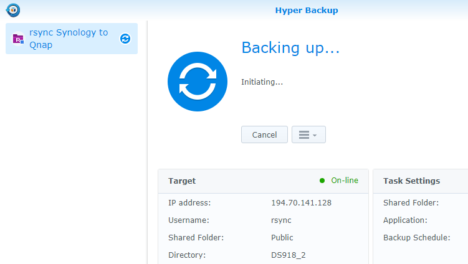This screenshot has width=468, height=264.
Task: Click the large blue backup progress icon
Action: pos(198,82)
